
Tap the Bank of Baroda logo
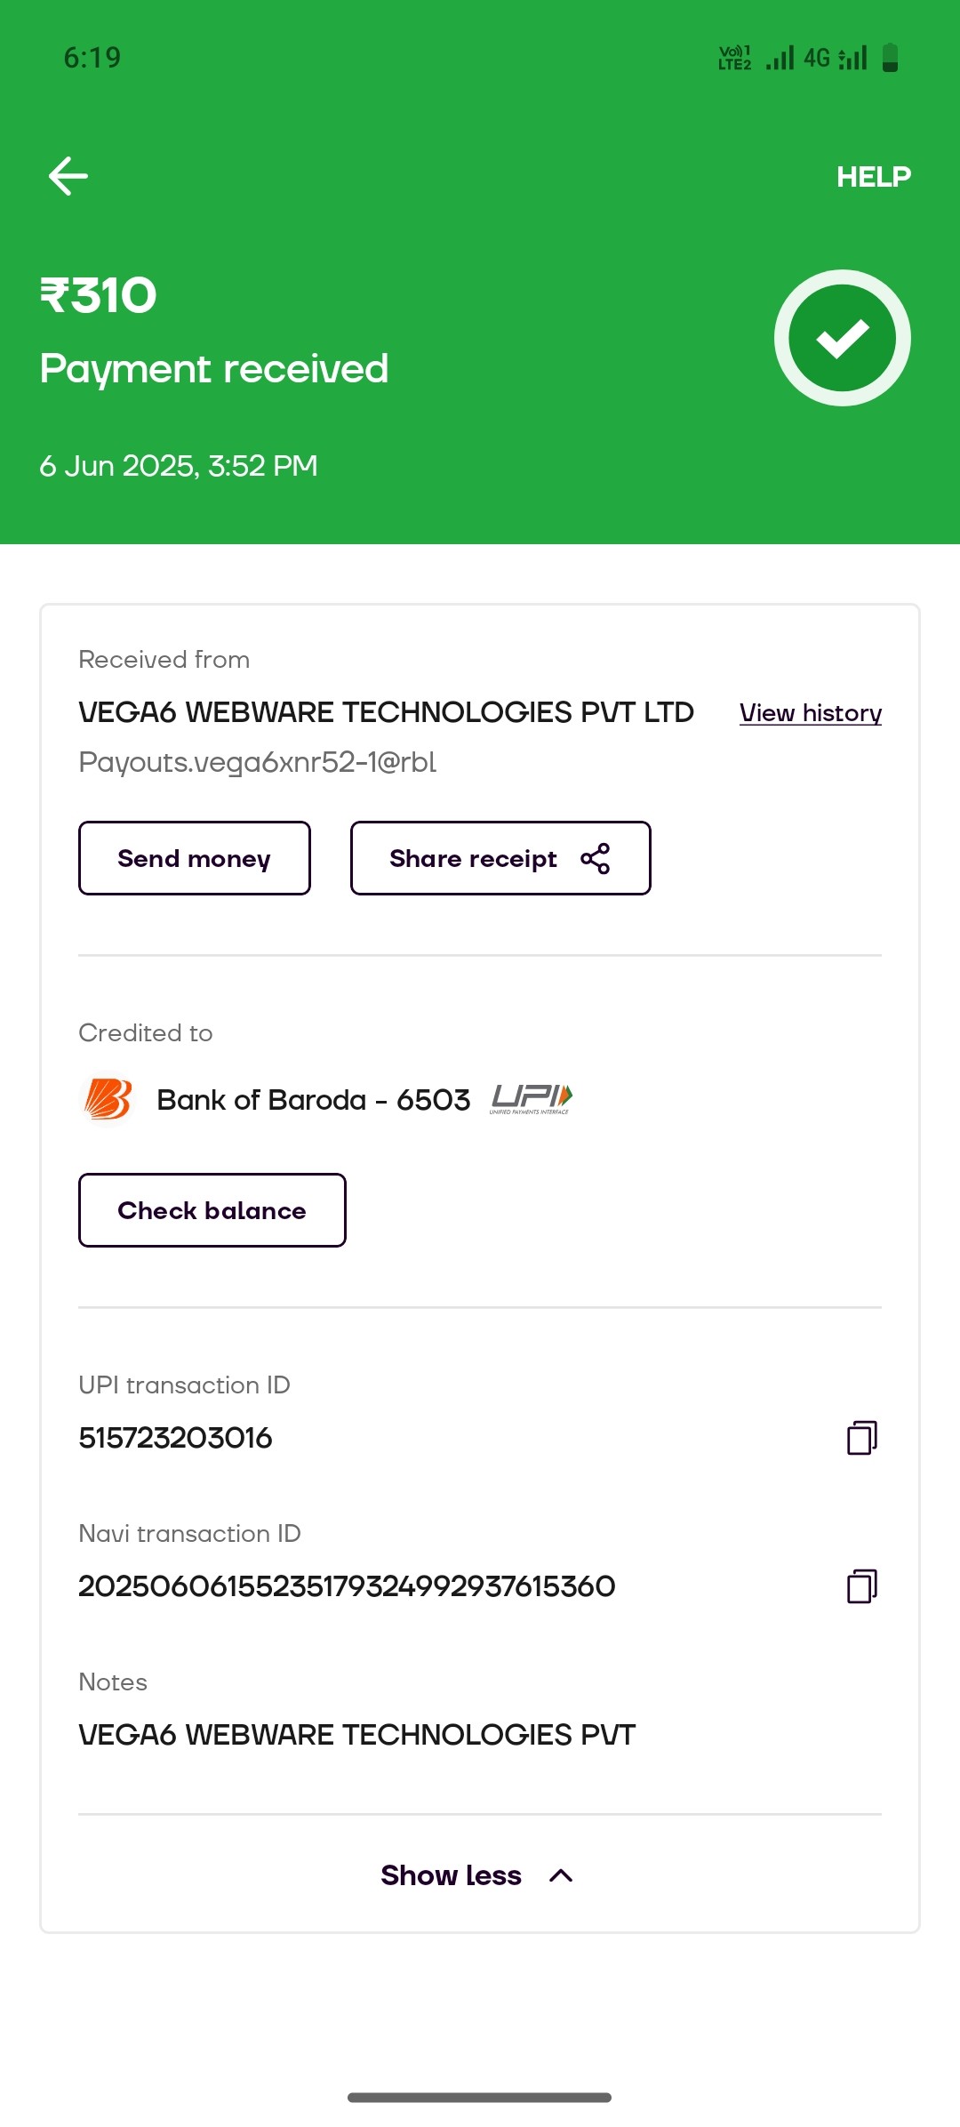tap(108, 1100)
